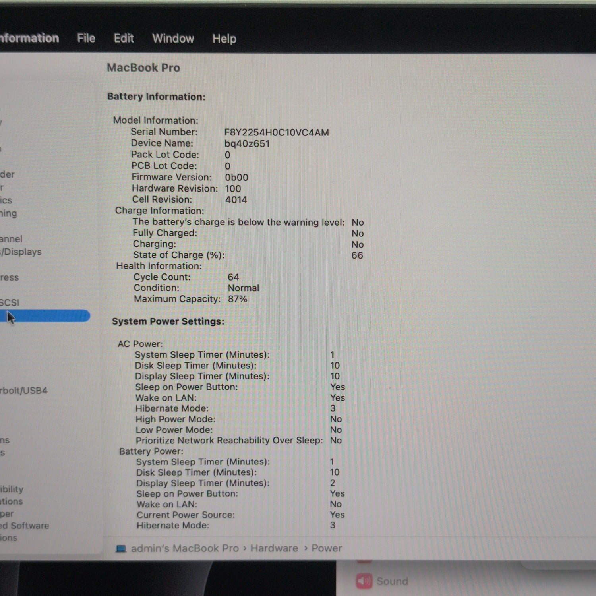This screenshot has width=596, height=596.
Task: Click the Battery Information heading
Action: click(x=156, y=97)
